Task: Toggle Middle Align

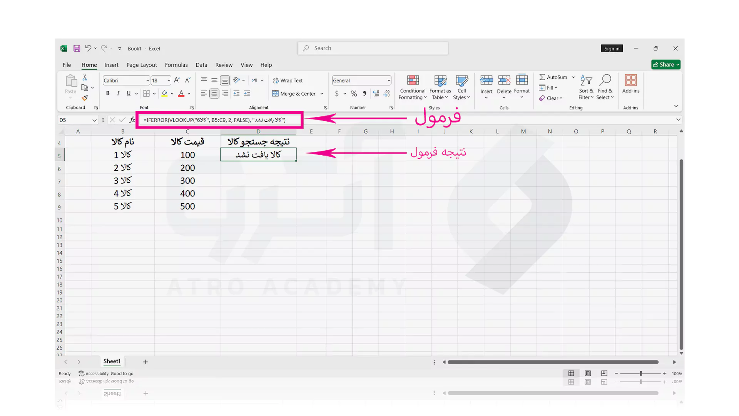Action: point(214,80)
